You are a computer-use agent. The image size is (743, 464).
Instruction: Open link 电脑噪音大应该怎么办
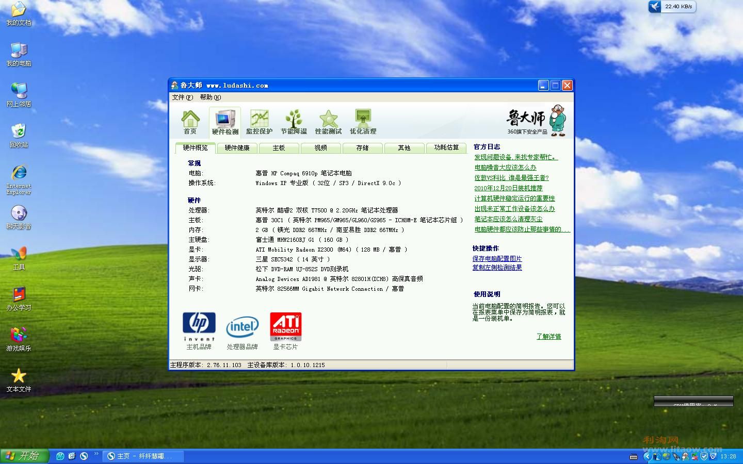(x=505, y=168)
